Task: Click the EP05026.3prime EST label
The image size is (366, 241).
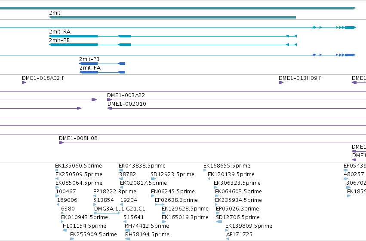Action: coord(237,209)
